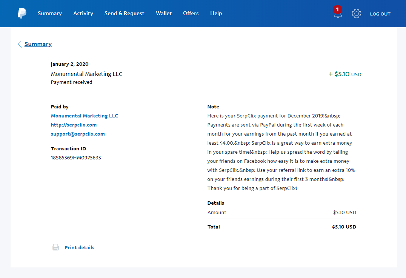This screenshot has width=406, height=278.
Task: Click the Monumental Marketing LLC heading
Action: [x=86, y=74]
